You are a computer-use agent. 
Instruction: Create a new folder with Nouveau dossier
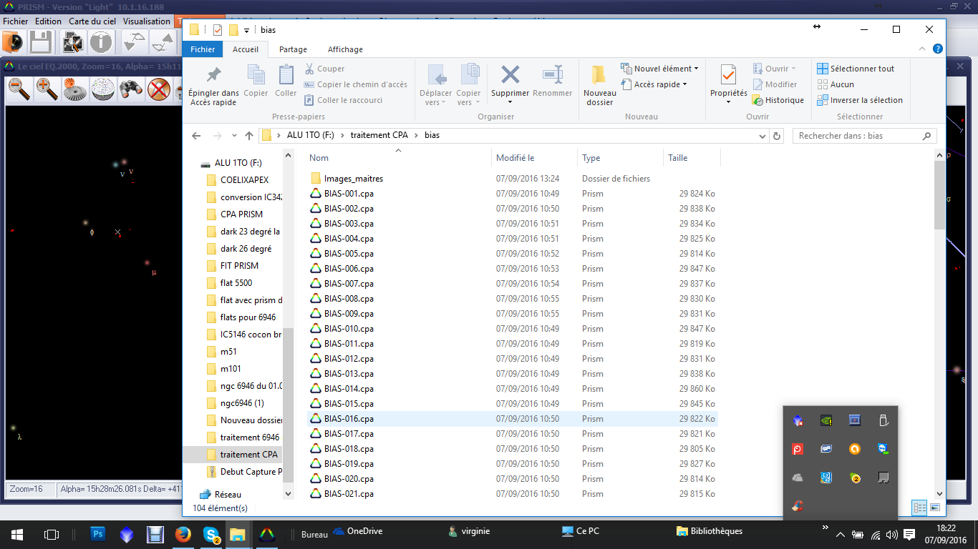tap(599, 86)
